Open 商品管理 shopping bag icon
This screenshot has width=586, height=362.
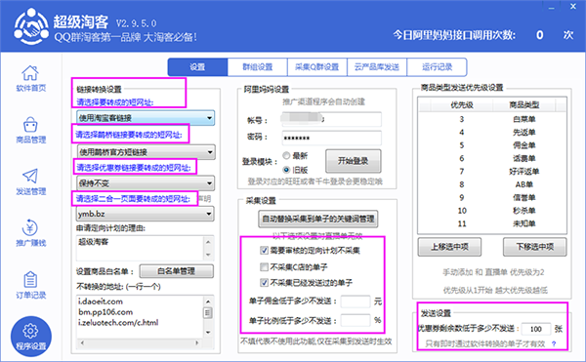point(30,125)
